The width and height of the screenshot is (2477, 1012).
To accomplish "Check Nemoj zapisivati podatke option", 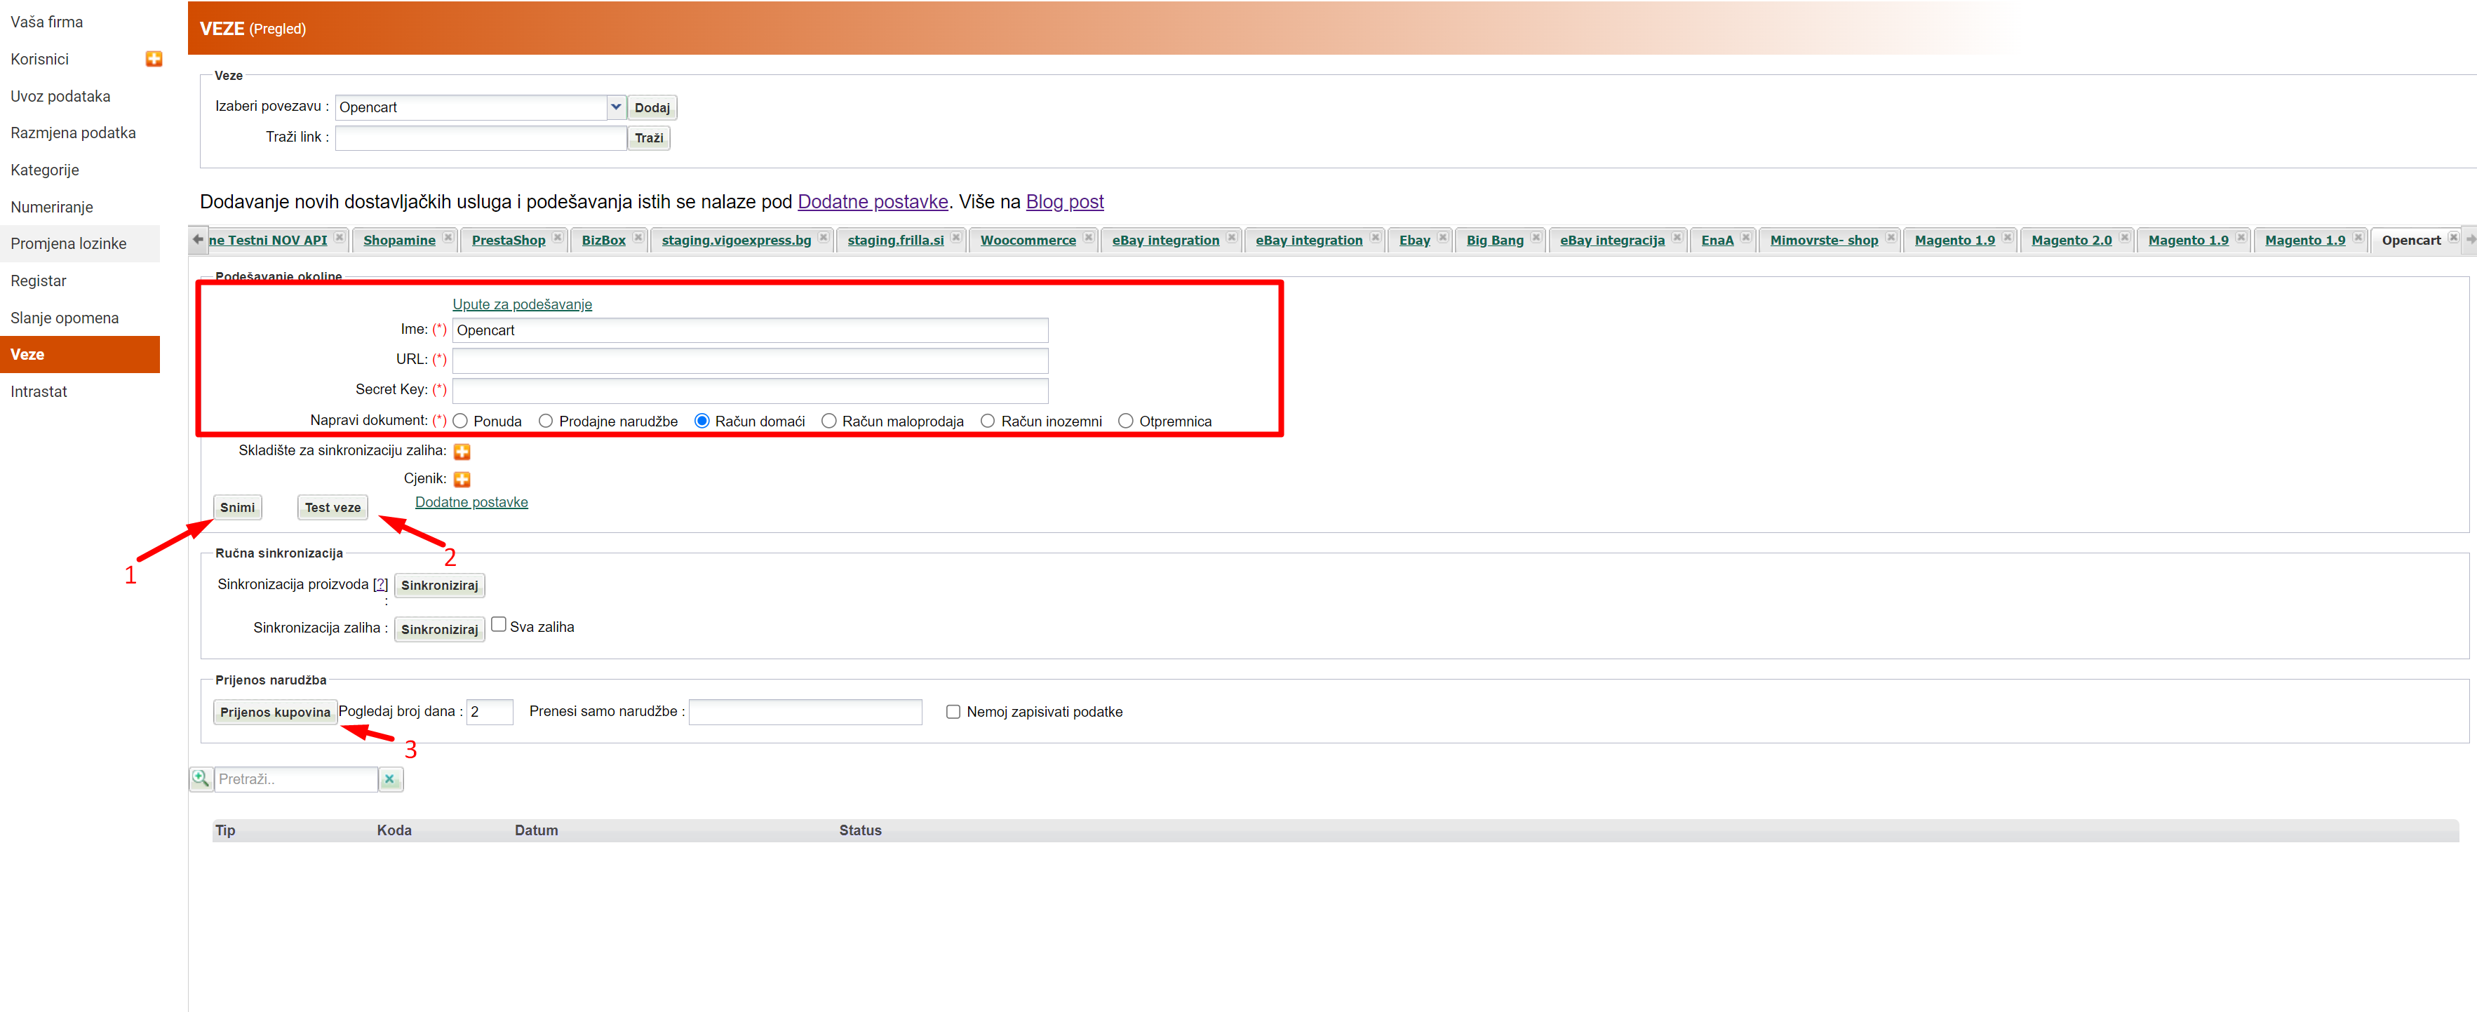I will [x=953, y=711].
